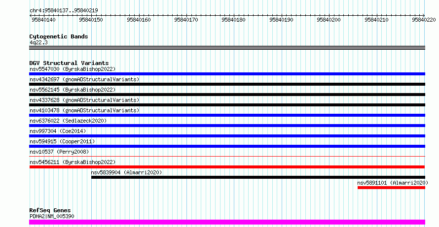
Task: Click ruler position 95840190
Action: (281, 20)
